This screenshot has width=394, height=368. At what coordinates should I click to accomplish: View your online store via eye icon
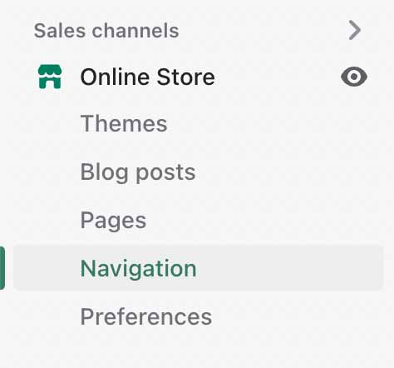click(x=354, y=77)
